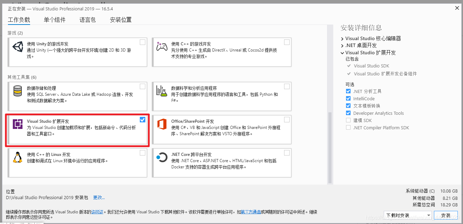
Task: Switch to the 工作负载 tab
Action: click(x=19, y=20)
